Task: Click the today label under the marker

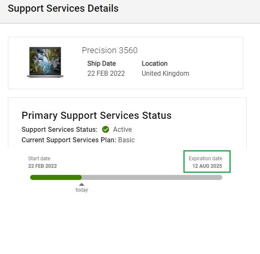Action: tap(82, 190)
